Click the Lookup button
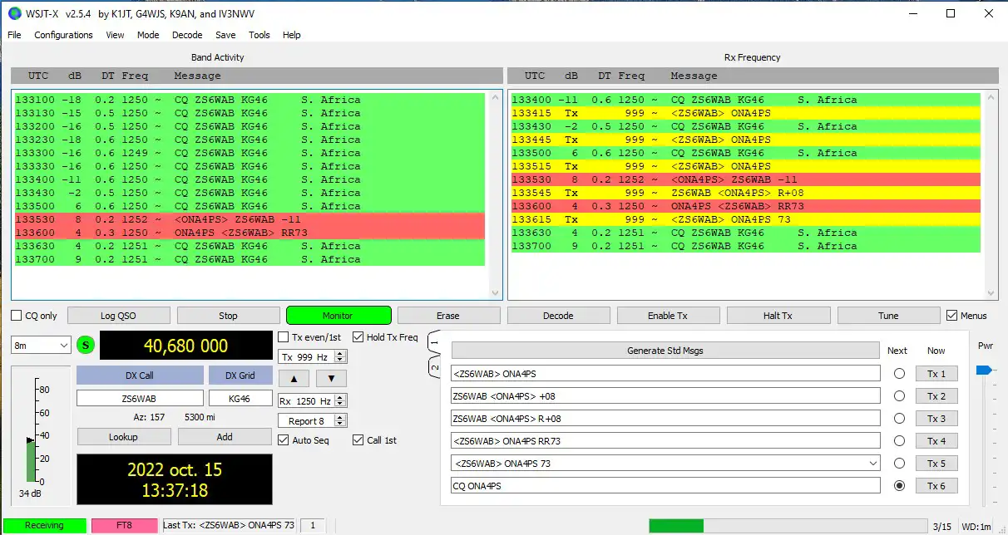Screen dimensions: 1008x535 tap(124, 437)
